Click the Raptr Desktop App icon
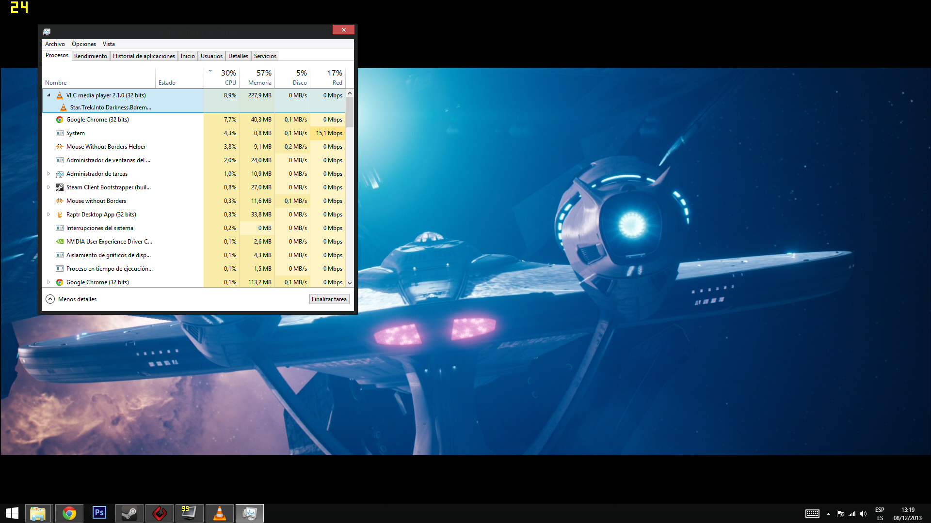The image size is (931, 523). click(x=60, y=215)
